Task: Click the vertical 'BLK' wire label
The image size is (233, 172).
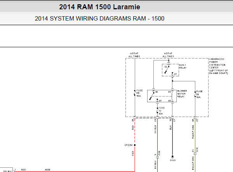Action: (170, 127)
